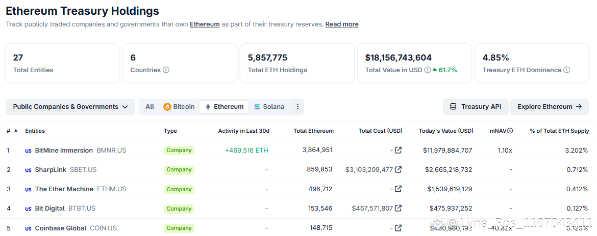Open the BitMine Immersion entity row
This screenshot has height=236, width=597.
coord(64,151)
